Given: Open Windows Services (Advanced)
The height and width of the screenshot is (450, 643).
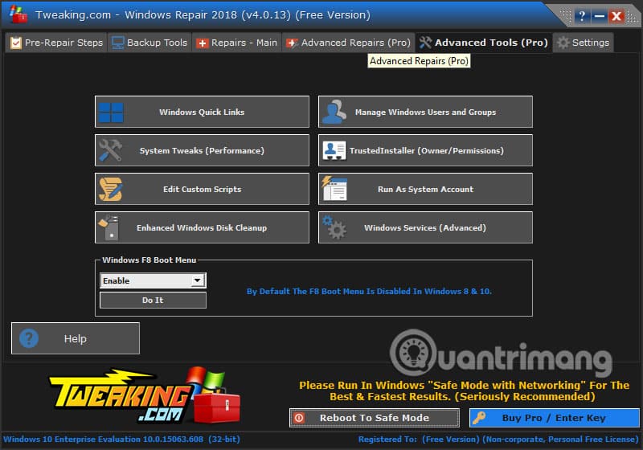Looking at the screenshot, I should coord(425,227).
